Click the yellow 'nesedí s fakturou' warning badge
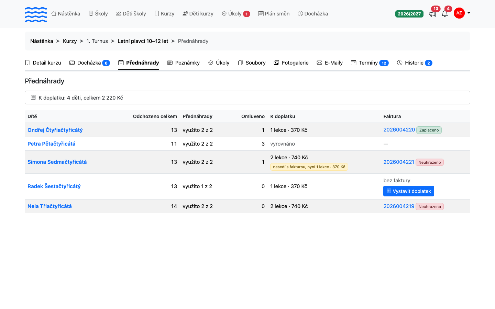 pos(309,167)
